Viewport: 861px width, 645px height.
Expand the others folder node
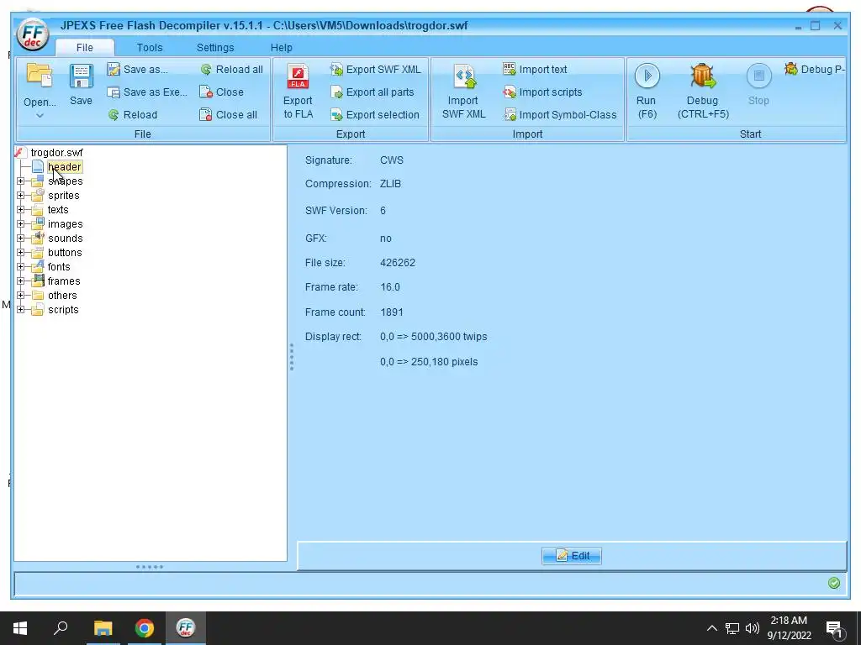[x=21, y=295]
